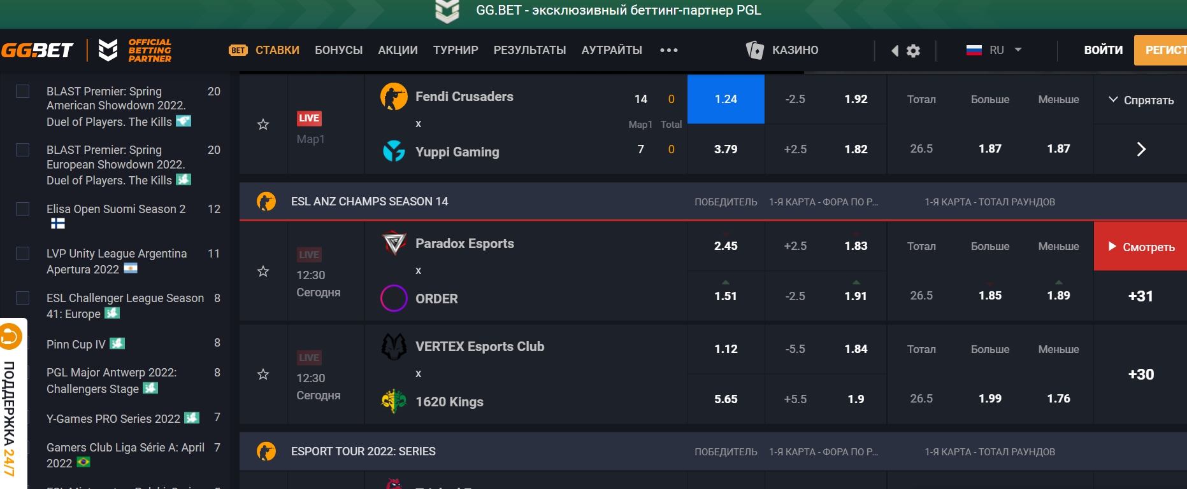Favorite the Paradox Esports match star
This screenshot has height=489, width=1187.
pyautogui.click(x=263, y=272)
